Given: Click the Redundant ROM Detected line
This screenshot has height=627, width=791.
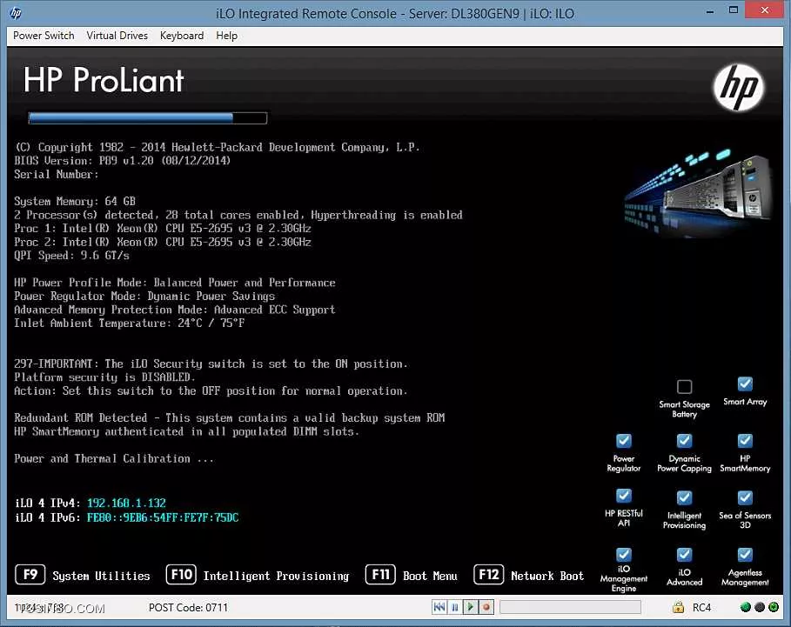Looking at the screenshot, I should [x=230, y=417].
